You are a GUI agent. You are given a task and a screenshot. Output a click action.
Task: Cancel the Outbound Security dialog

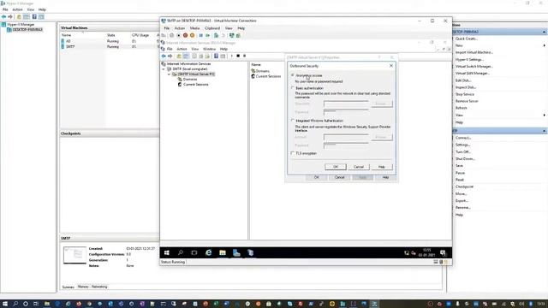point(359,167)
